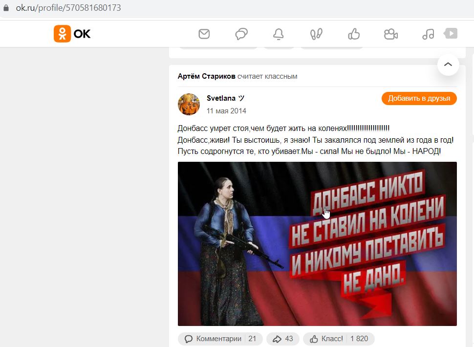Open the Donbass flag post image
The height and width of the screenshot is (347, 474).
pos(317,243)
